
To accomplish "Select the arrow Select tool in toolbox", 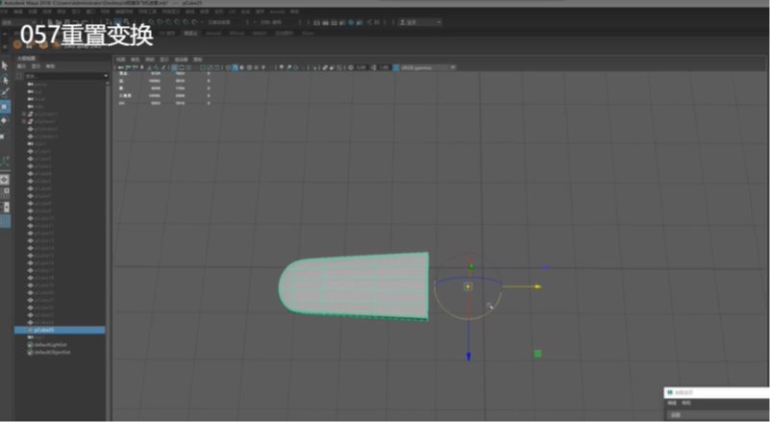I will click(x=5, y=65).
